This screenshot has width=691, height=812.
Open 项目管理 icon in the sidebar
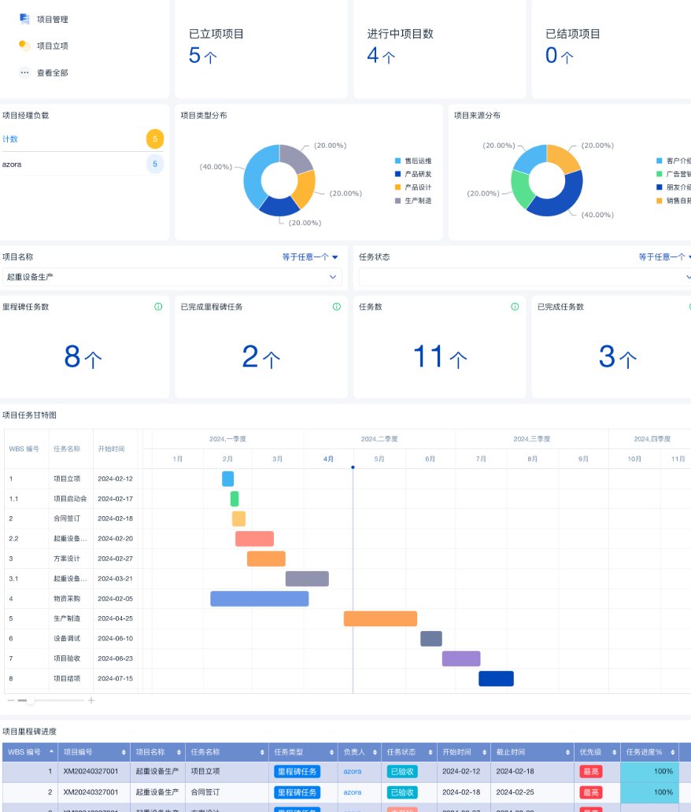[x=24, y=19]
